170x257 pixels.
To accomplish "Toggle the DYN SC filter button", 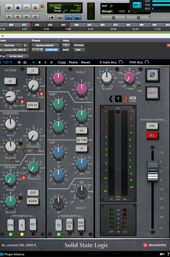I will point(33,105).
